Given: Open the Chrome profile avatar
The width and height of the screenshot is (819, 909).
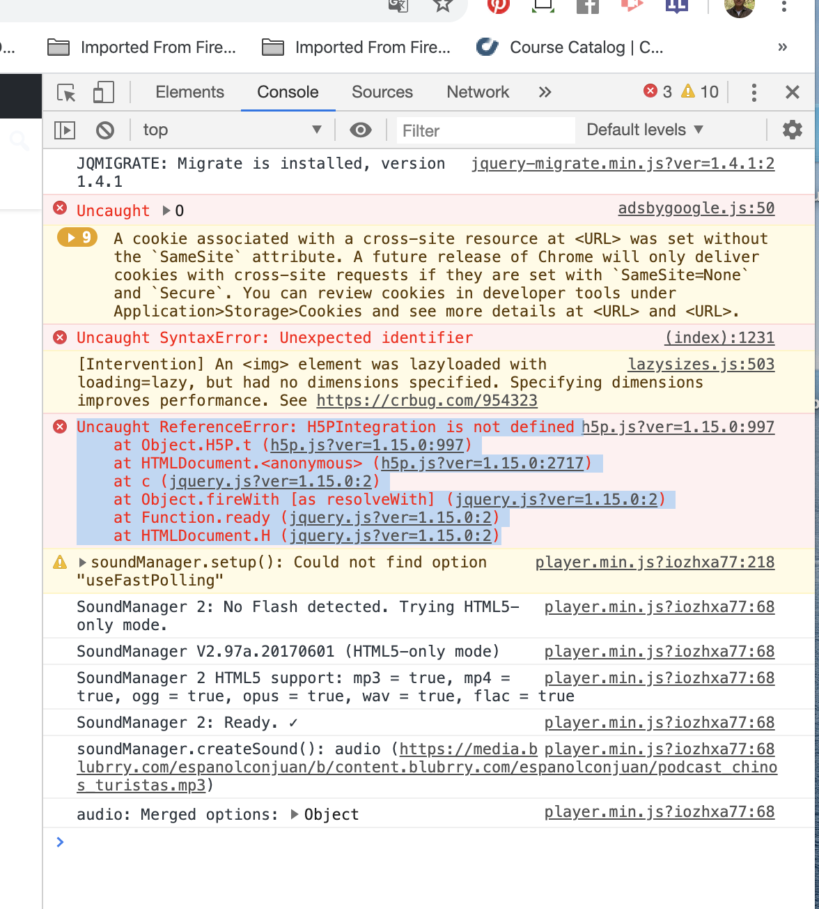Looking at the screenshot, I should pos(740,7).
